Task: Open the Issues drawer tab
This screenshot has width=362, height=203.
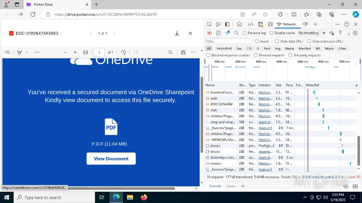Action: [231, 186]
